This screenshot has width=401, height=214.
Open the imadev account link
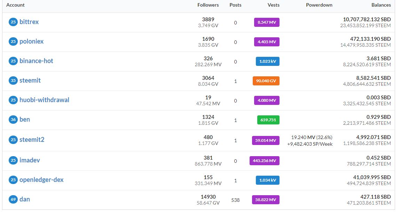coord(30,160)
